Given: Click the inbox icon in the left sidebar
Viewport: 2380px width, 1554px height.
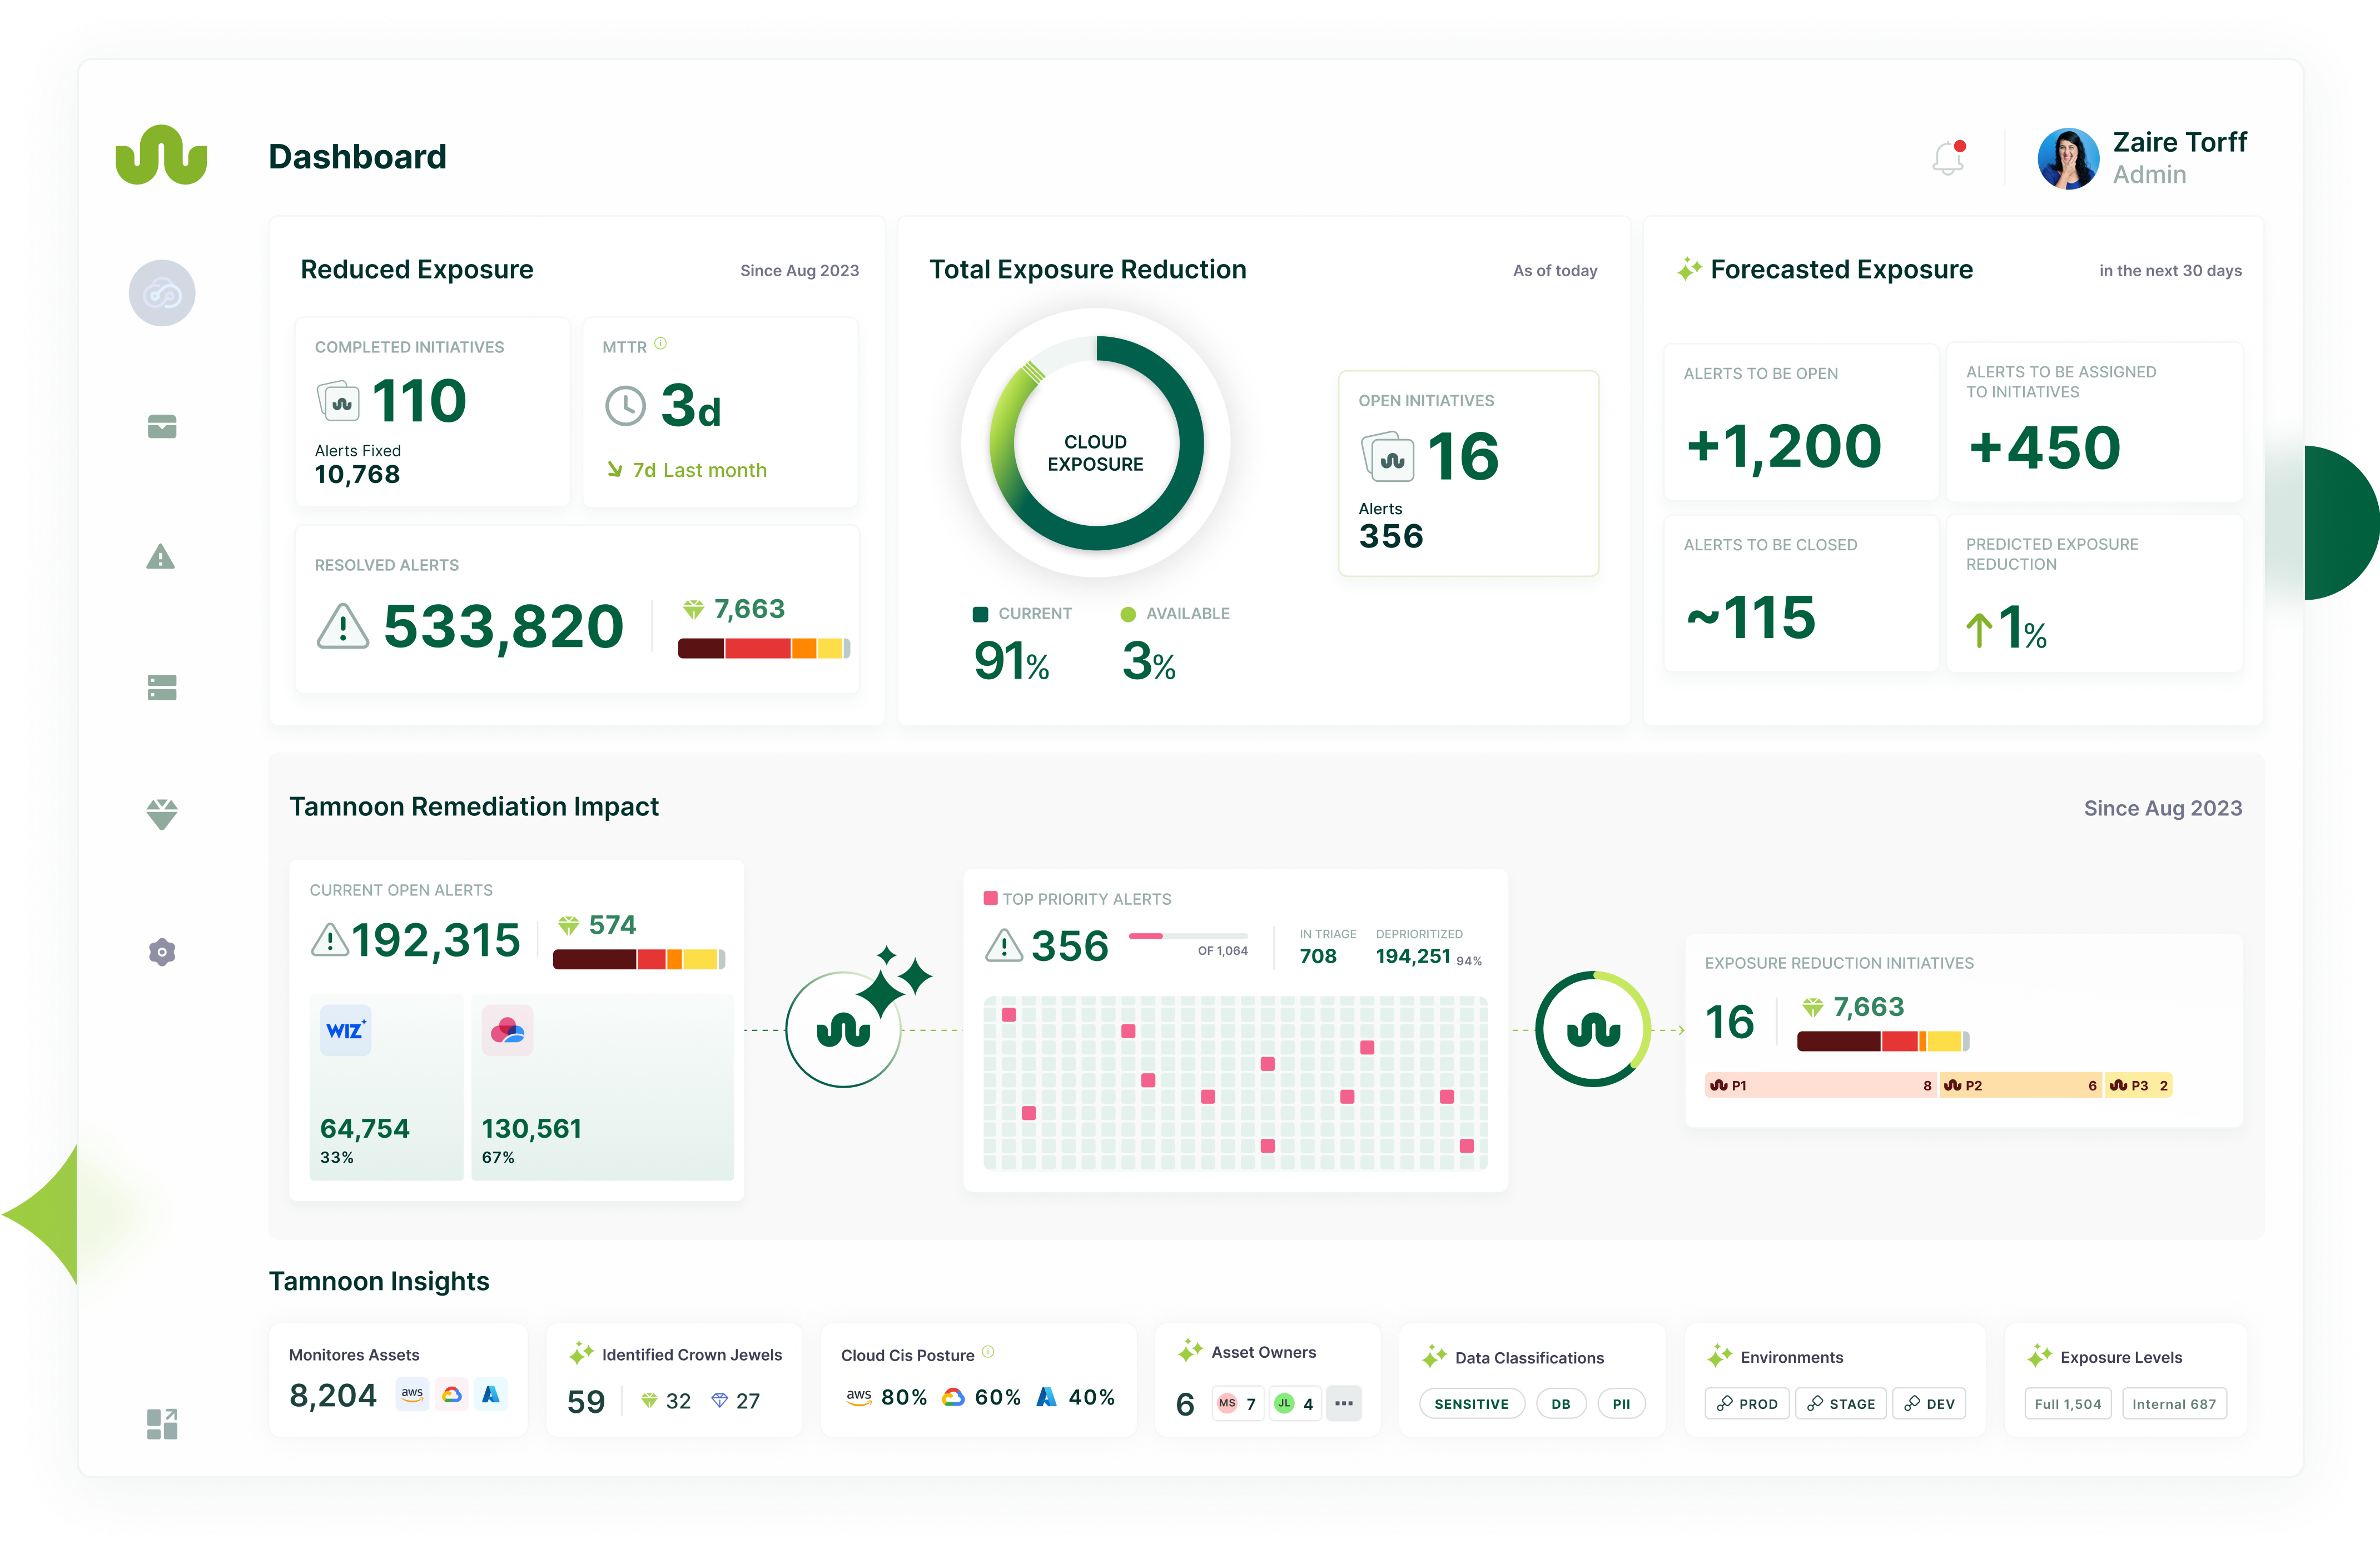Looking at the screenshot, I should 161,427.
